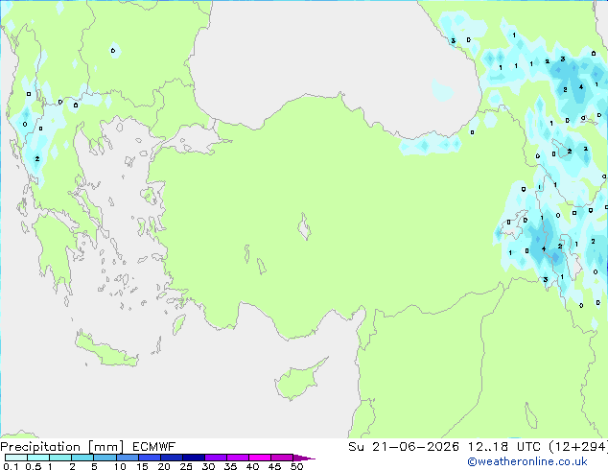
Task: Click the ECMWF model label
Action: tap(154, 447)
